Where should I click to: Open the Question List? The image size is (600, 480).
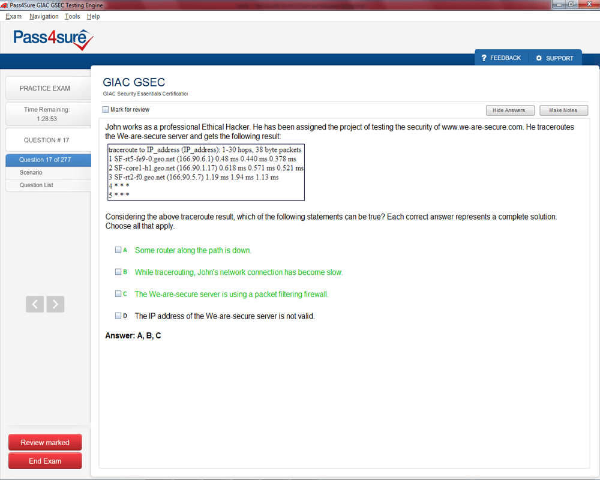[48, 185]
